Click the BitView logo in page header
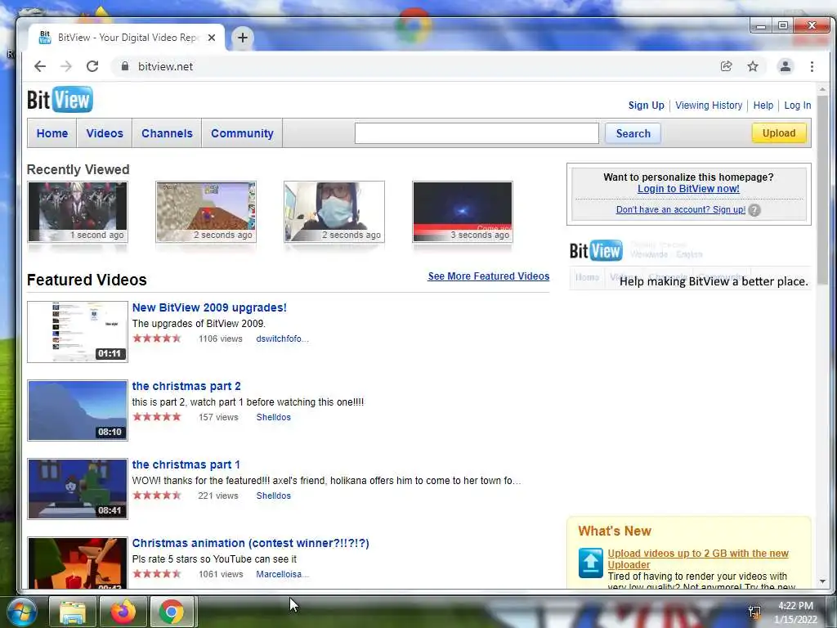Screen dimensions: 837x628 pyautogui.click(x=60, y=99)
